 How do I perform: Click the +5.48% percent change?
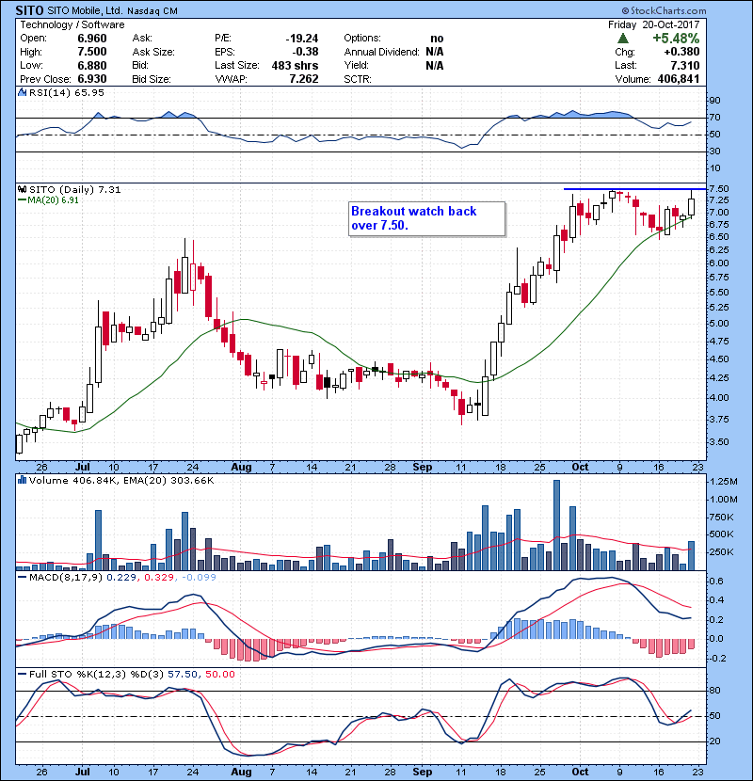676,39
